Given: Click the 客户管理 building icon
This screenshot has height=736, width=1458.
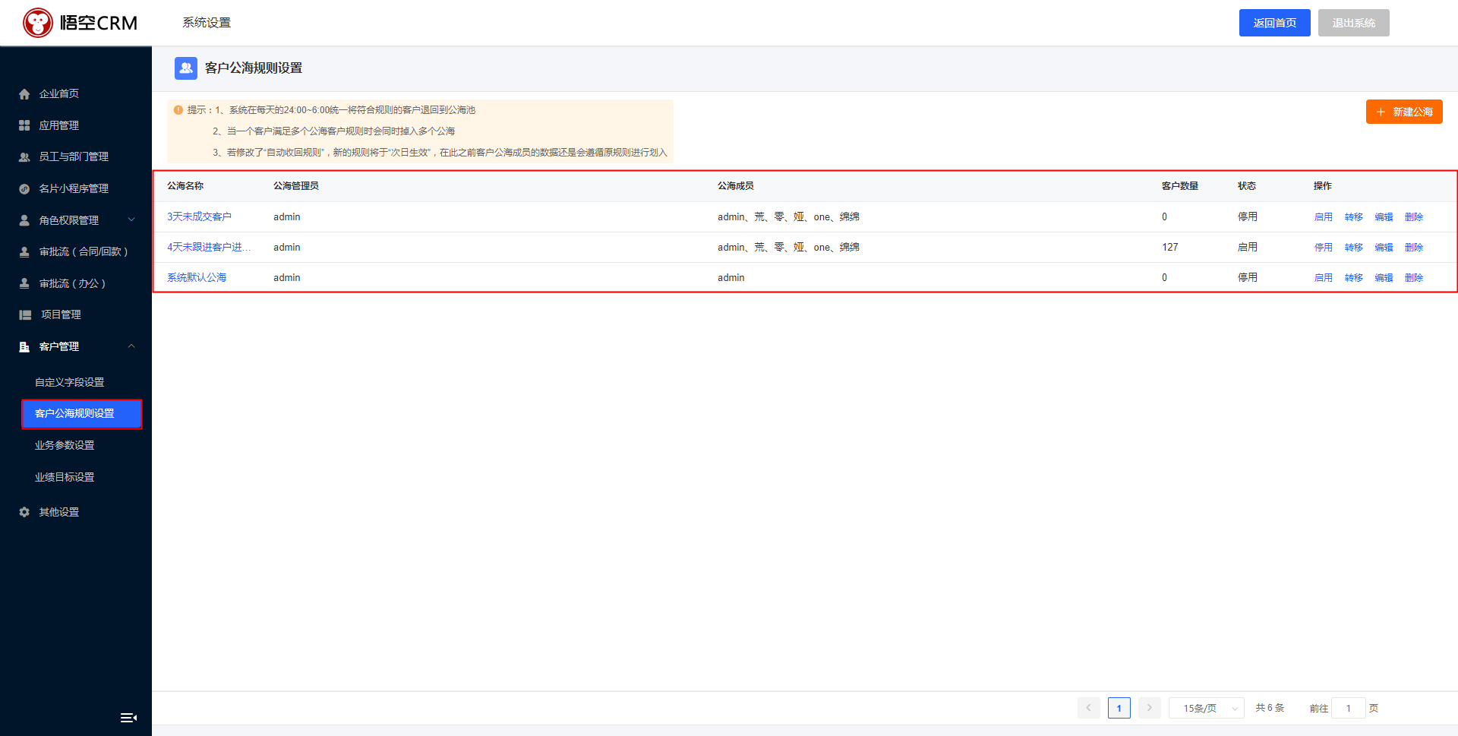Looking at the screenshot, I should pyautogui.click(x=24, y=346).
